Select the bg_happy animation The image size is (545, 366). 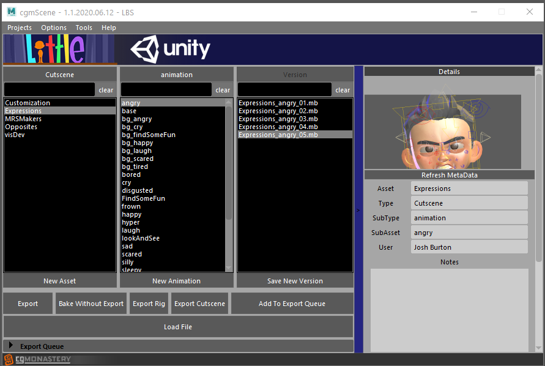(x=173, y=143)
